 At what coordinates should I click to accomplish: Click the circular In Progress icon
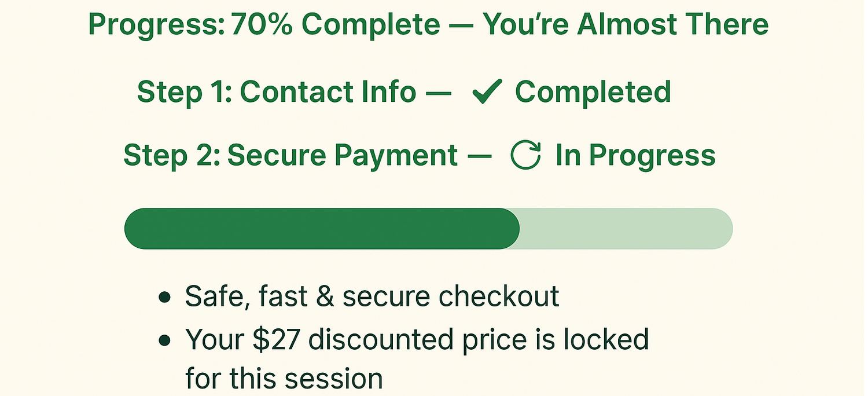[x=525, y=156]
